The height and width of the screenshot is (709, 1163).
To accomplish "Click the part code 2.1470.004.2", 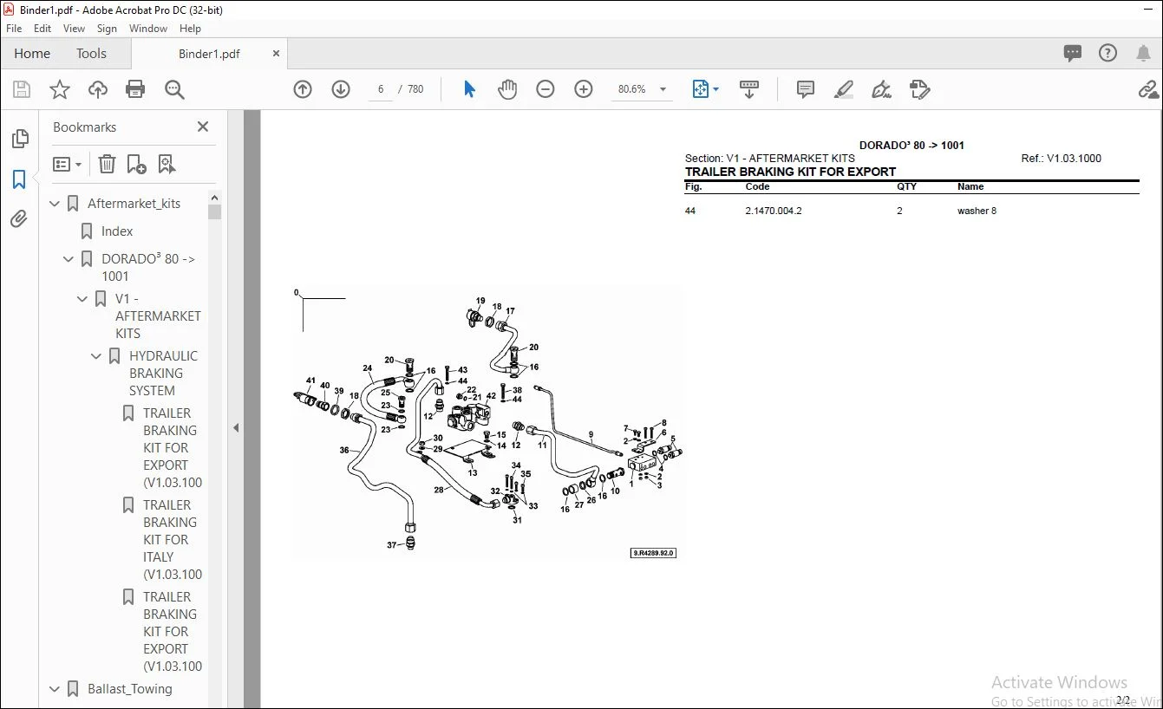I will [774, 211].
